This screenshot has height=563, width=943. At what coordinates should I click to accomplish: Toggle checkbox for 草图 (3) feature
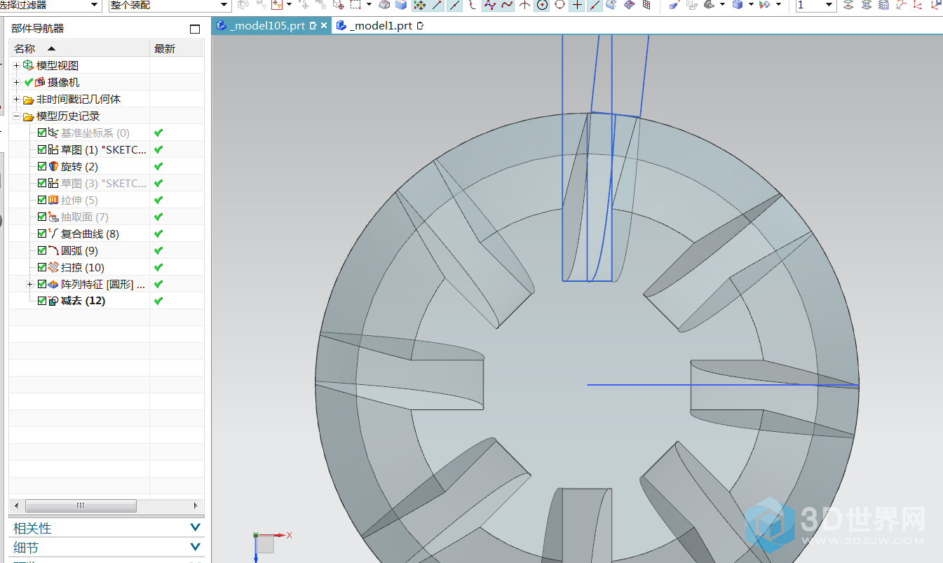coord(42,183)
